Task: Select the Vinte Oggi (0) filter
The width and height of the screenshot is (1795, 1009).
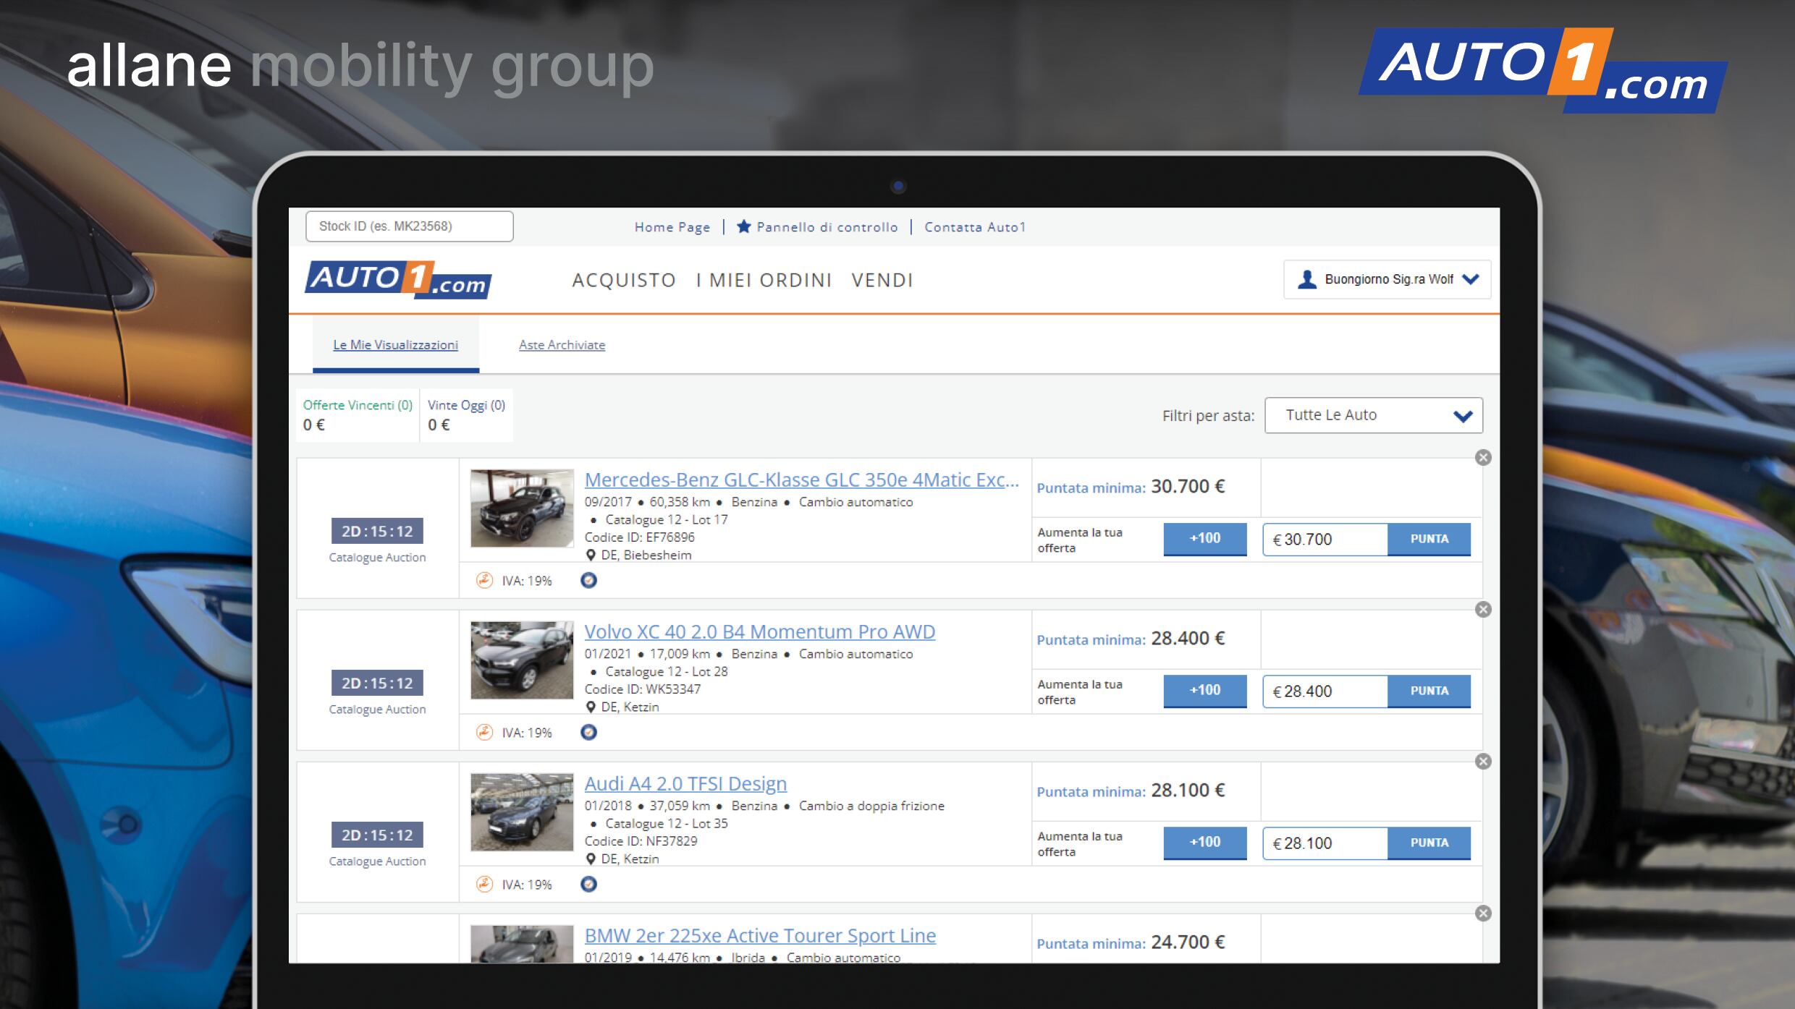Action: [466, 414]
